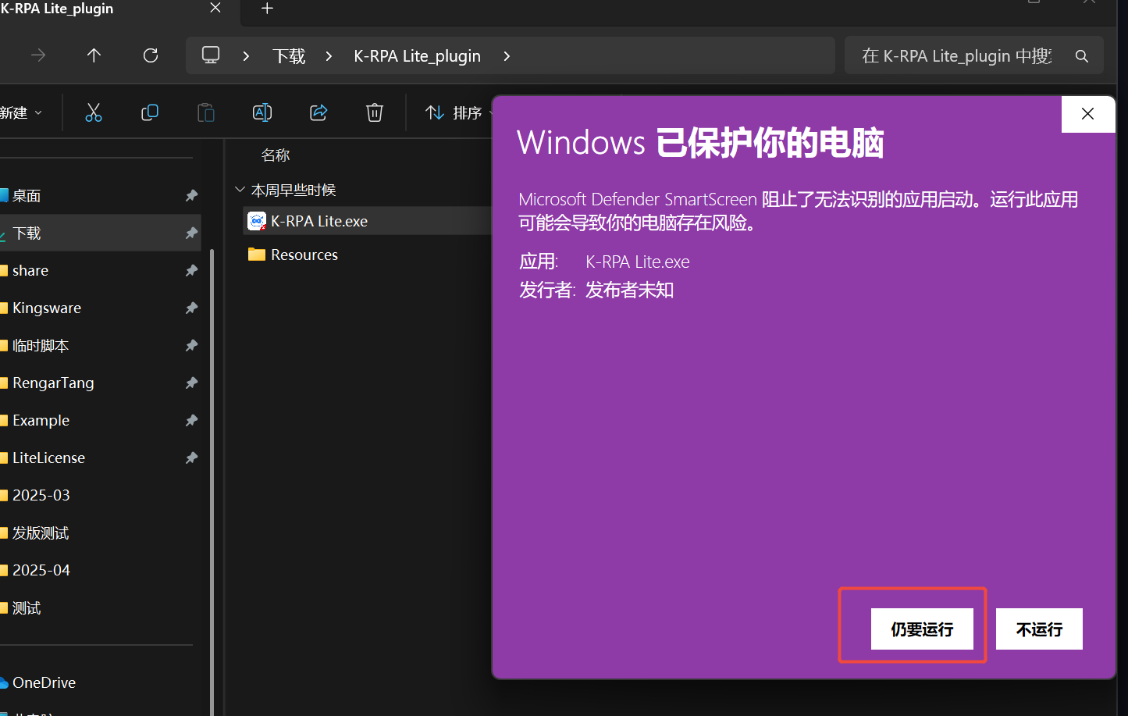Click the pin icon beside LiteLicense

(191, 458)
